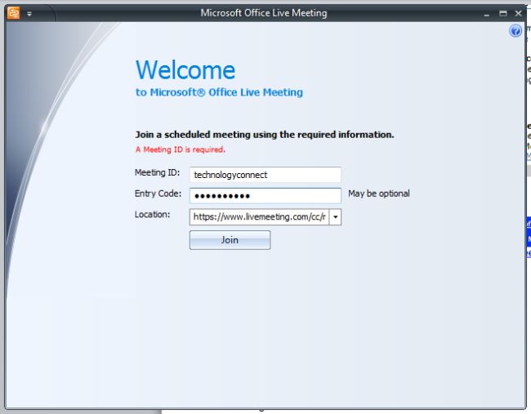Open the Live Meeting application icon menu
Screen dimensions: 531x414
point(14,13)
